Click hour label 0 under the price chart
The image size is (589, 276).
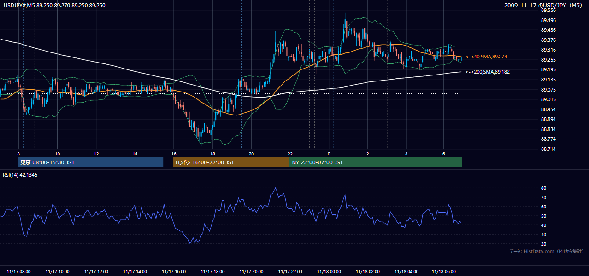pyautogui.click(x=329, y=154)
